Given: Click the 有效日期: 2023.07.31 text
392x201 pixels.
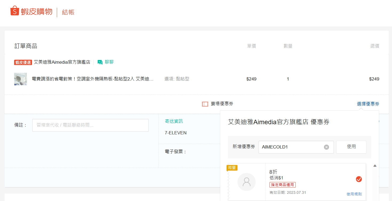Looking at the screenshot, I should pyautogui.click(x=288, y=192).
